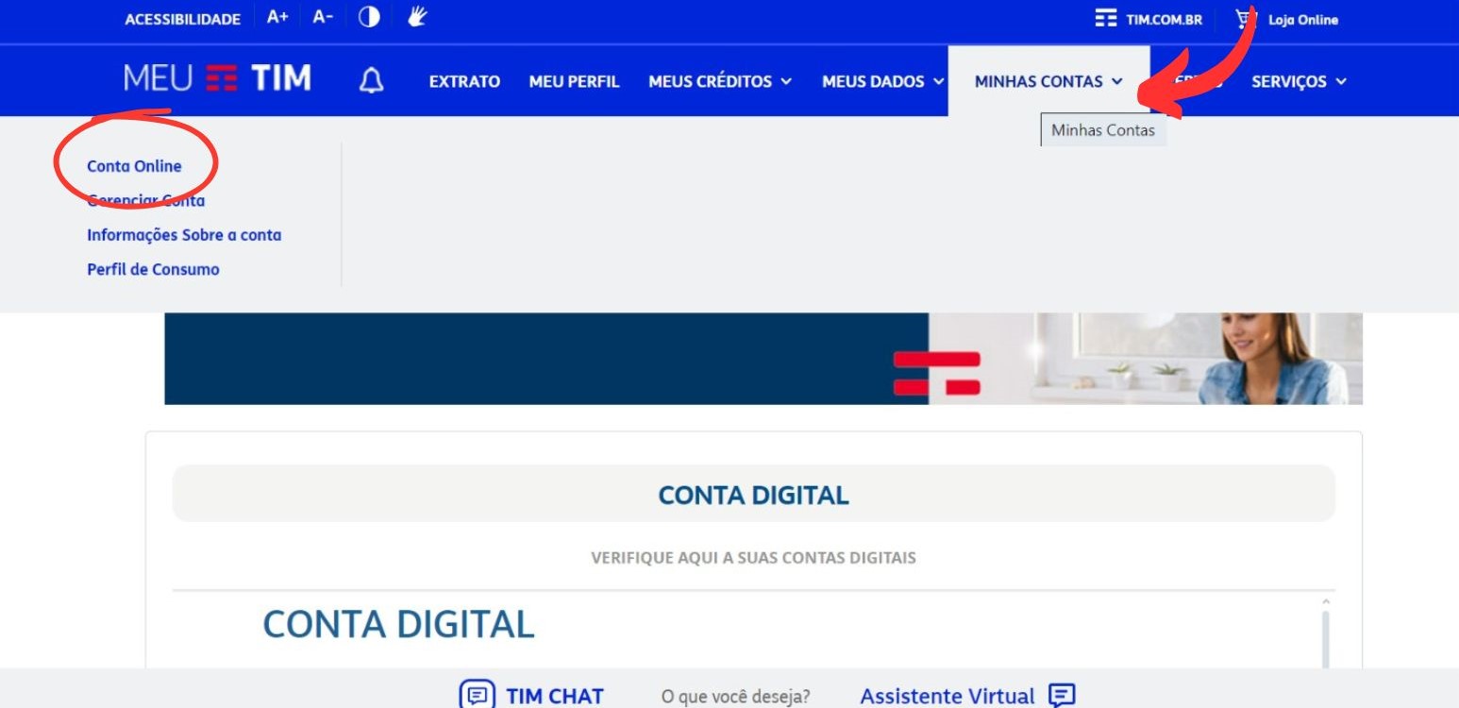Open Informações Sobre a conta
The height and width of the screenshot is (708, 1459).
[183, 234]
